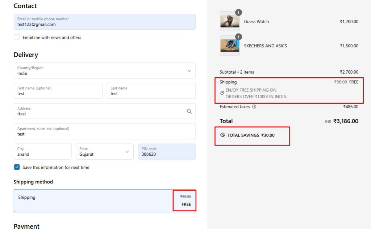Click the Shipping method heading
Image resolution: width=371 pixels, height=229 pixels.
(x=33, y=182)
